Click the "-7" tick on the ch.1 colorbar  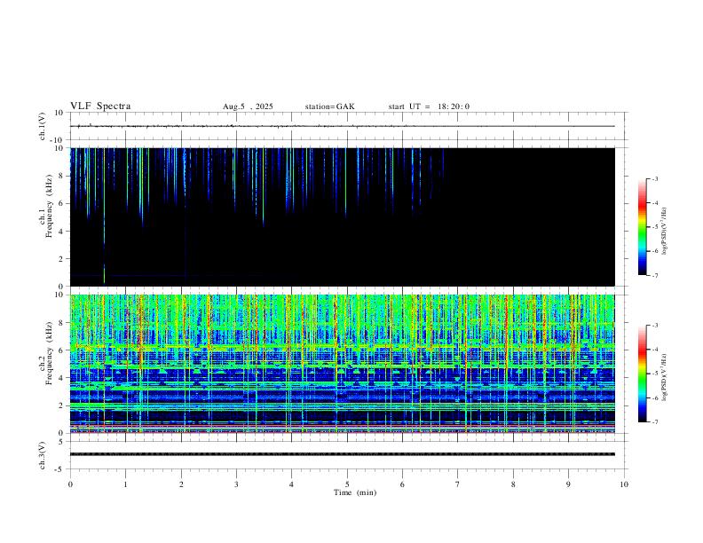pyautogui.click(x=654, y=276)
